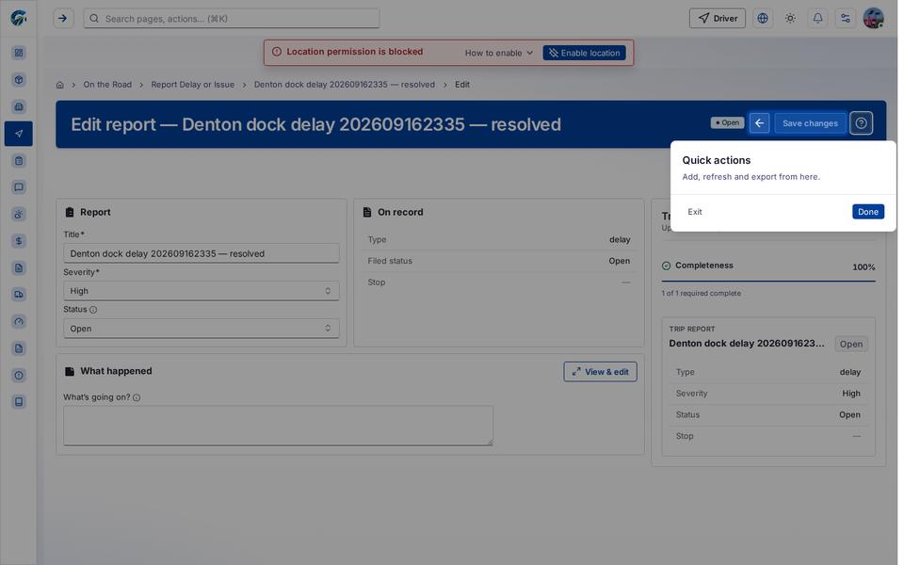Click the Driver role button
This screenshot has height=565, width=904.
pyautogui.click(x=718, y=19)
